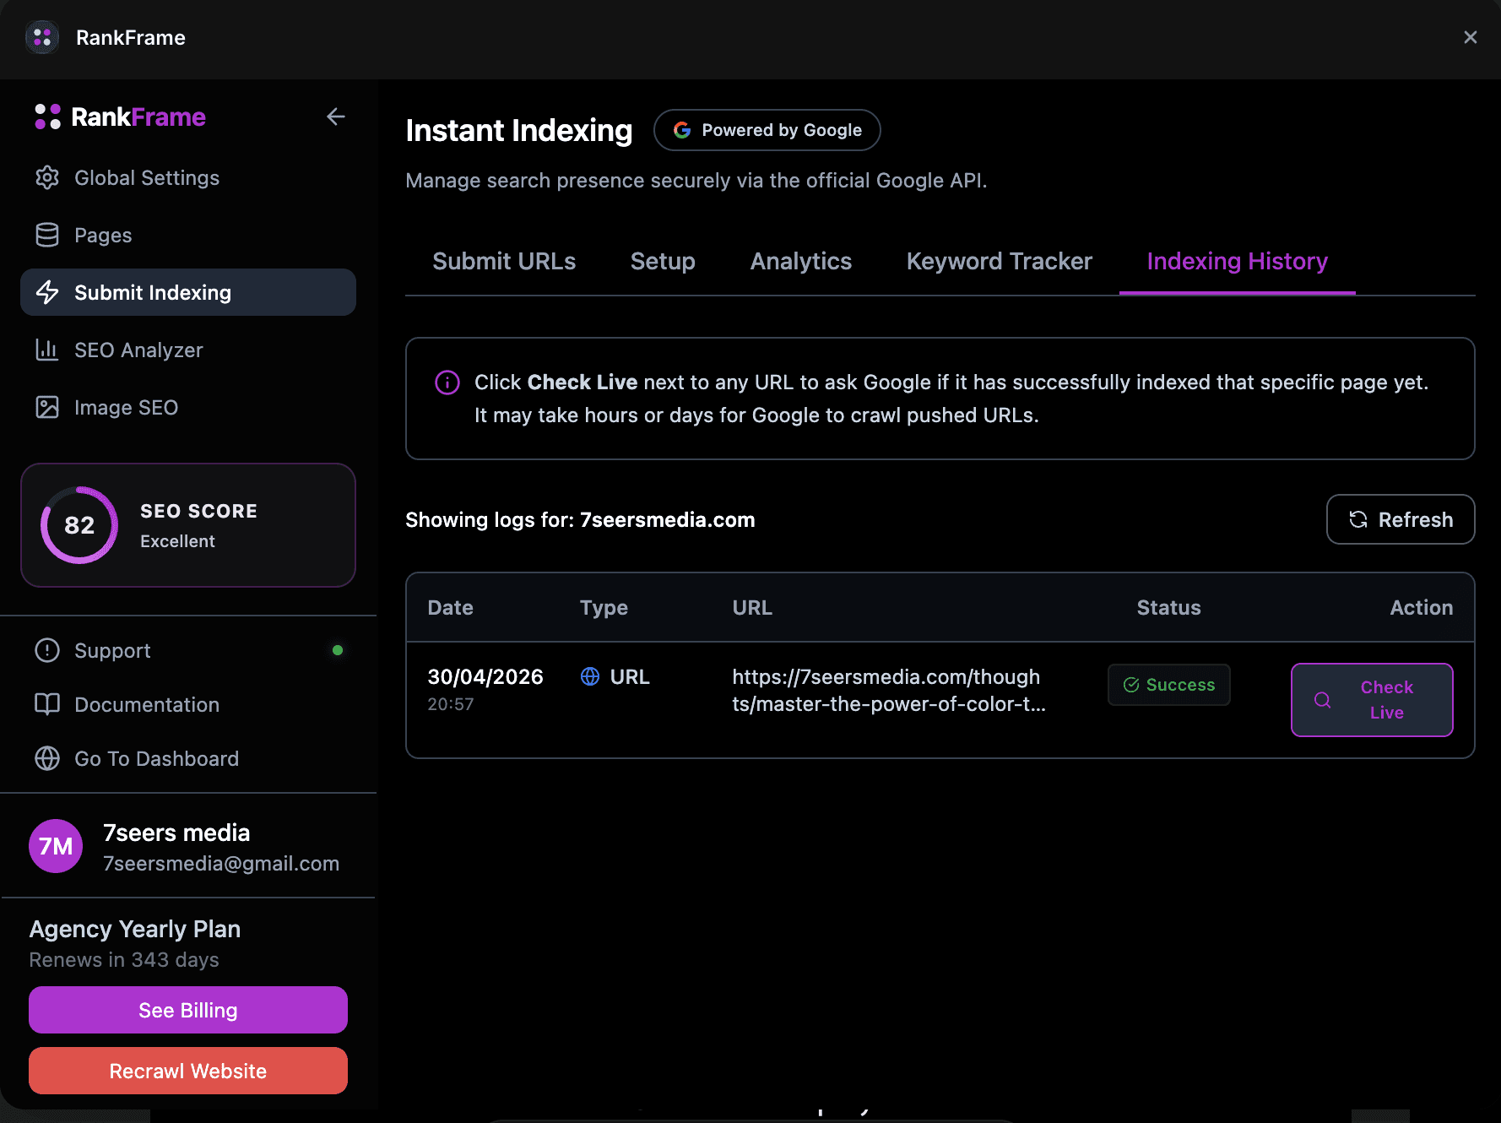Click the SEO score 82 progress ring
The image size is (1501, 1123).
click(x=79, y=525)
